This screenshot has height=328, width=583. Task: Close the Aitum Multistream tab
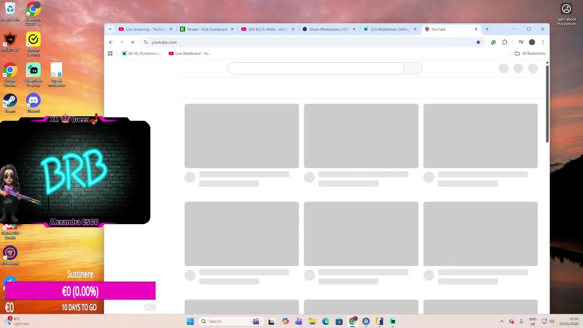[354, 29]
